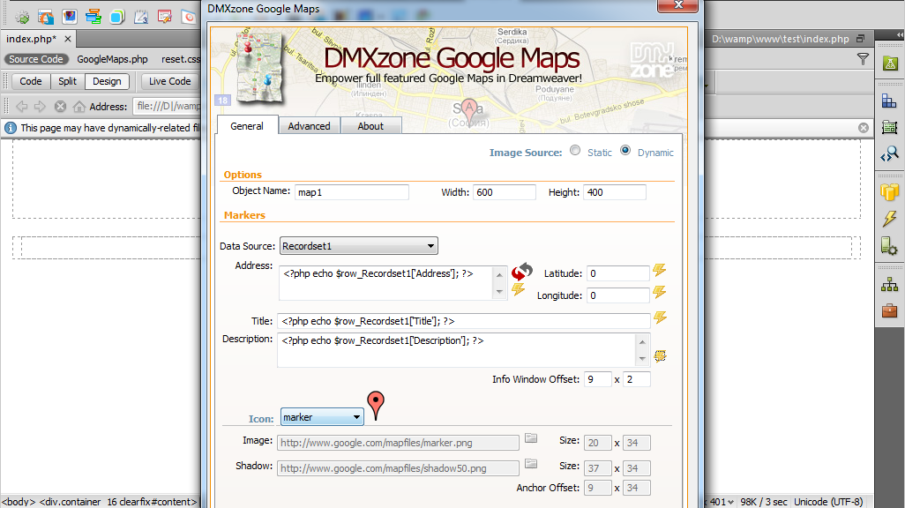Open the Assets briefcase panel icon
The width and height of the screenshot is (905, 508).
coord(889,310)
